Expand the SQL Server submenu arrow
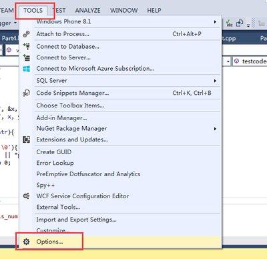 [215, 81]
